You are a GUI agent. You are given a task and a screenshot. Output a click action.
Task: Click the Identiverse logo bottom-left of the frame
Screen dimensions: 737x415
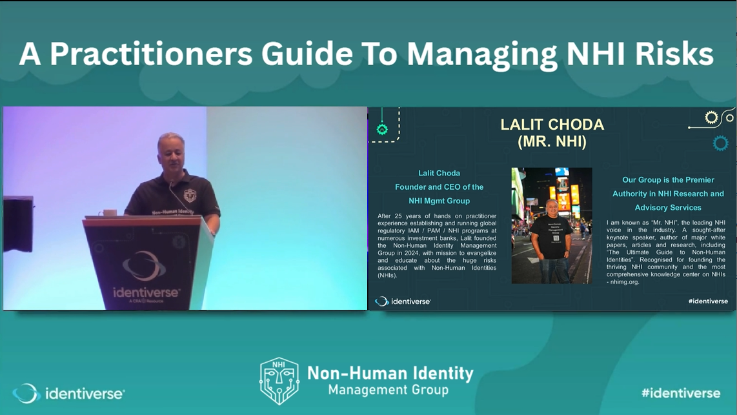click(68, 394)
